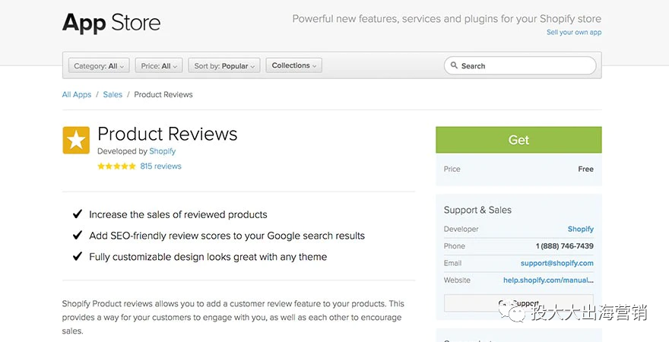Image resolution: width=669 pixels, height=342 pixels.
Task: Click the Get Support button
Action: click(518, 303)
